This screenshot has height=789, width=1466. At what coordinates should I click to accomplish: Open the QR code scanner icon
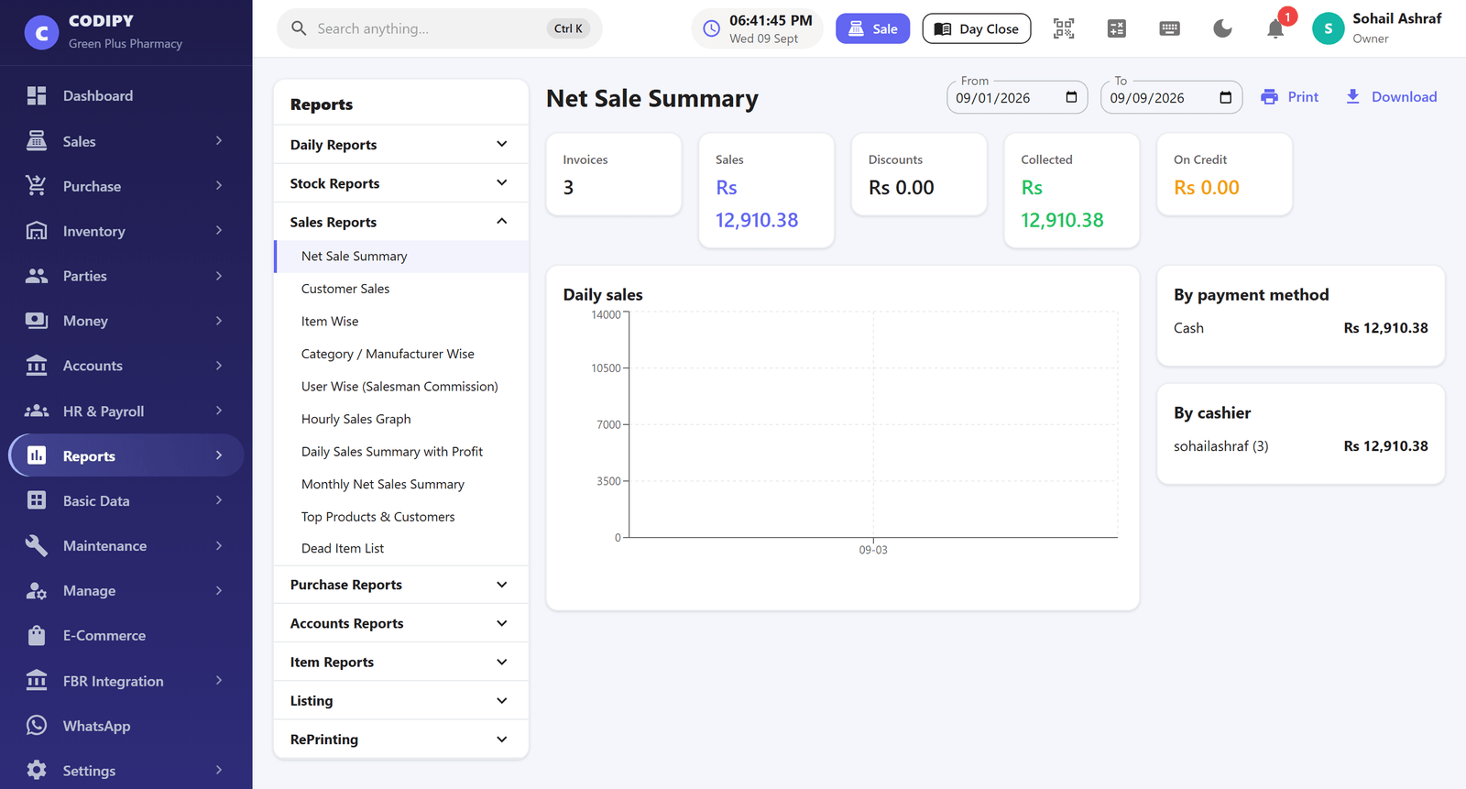(1064, 28)
